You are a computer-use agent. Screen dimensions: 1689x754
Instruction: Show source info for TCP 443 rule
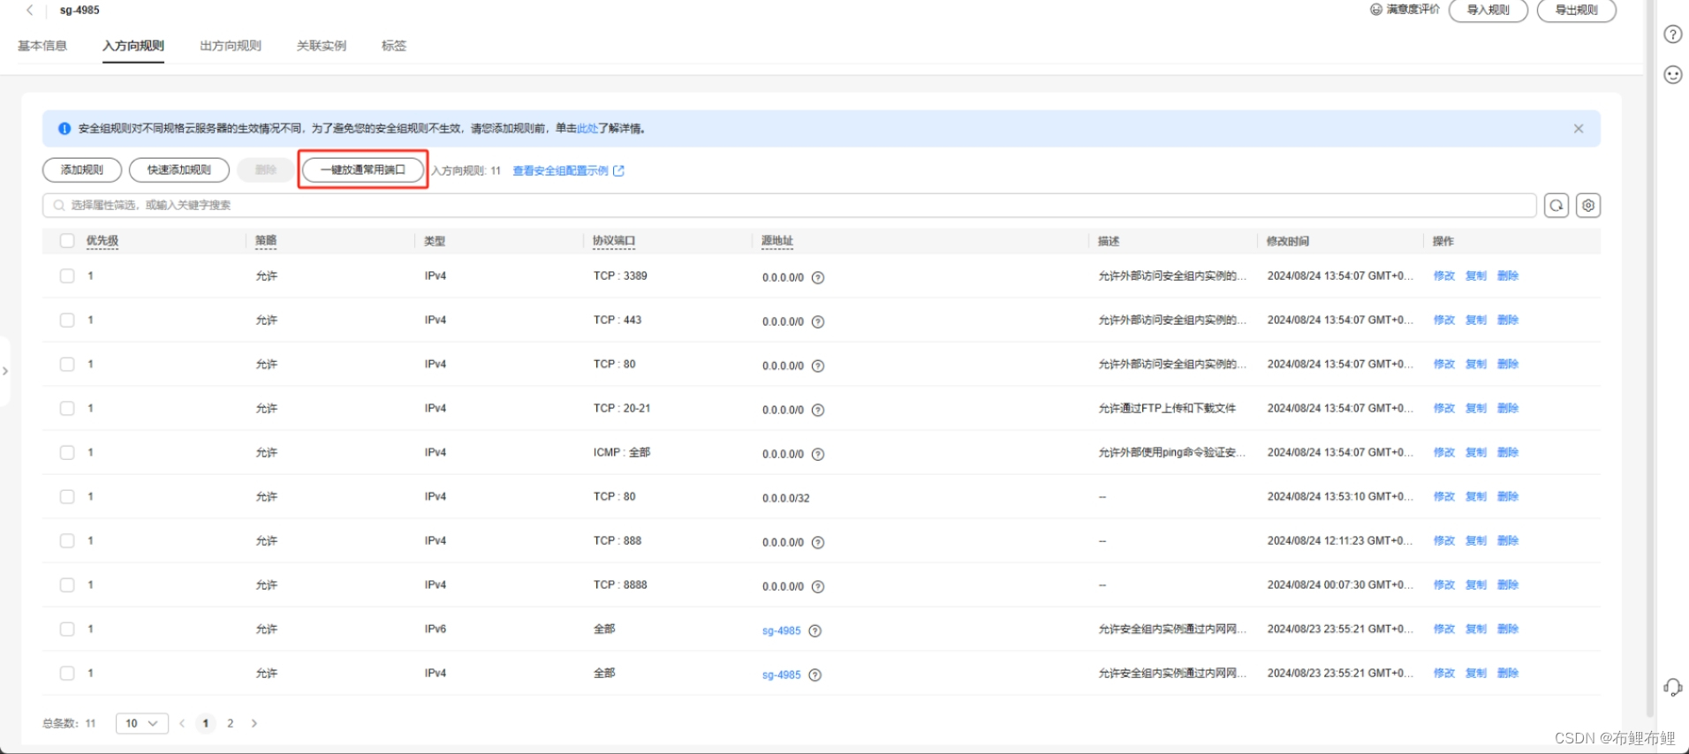tap(818, 321)
